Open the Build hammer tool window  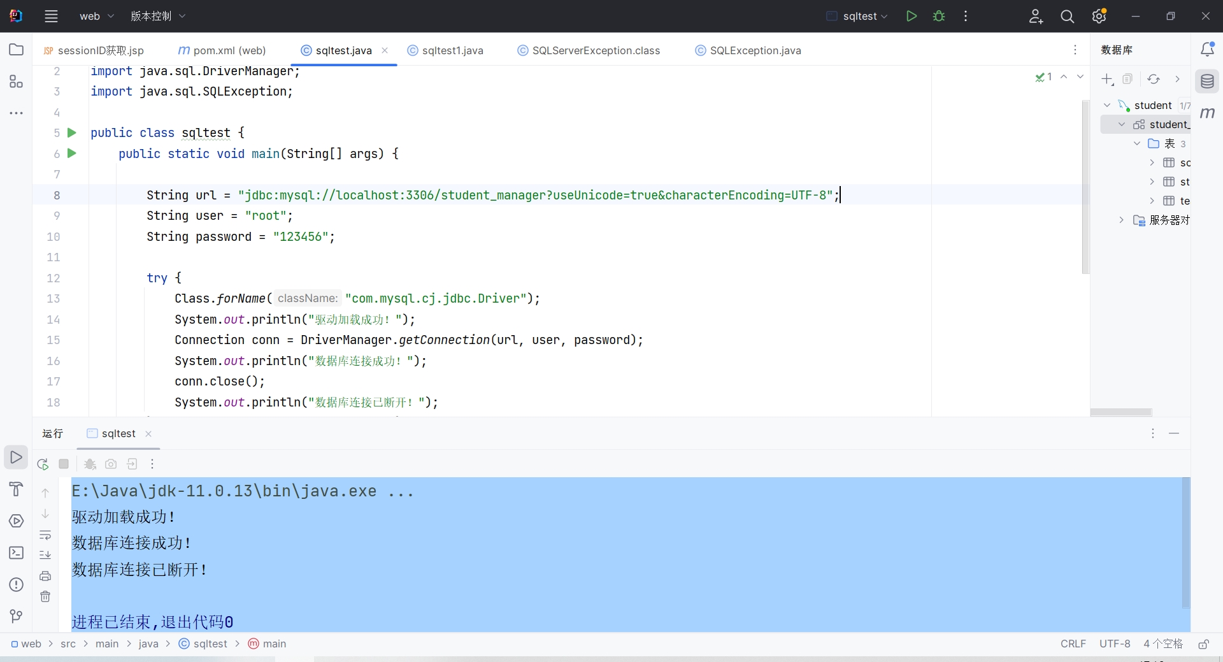pos(17,489)
